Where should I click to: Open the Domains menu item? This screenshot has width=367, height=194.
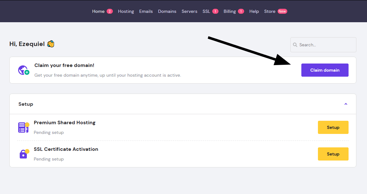[167, 11]
